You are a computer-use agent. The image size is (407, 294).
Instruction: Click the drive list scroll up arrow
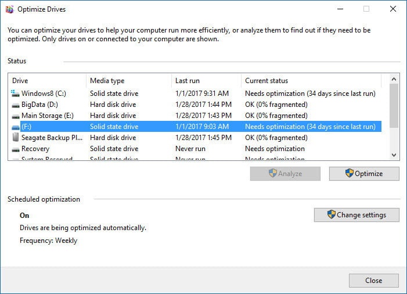394,79
